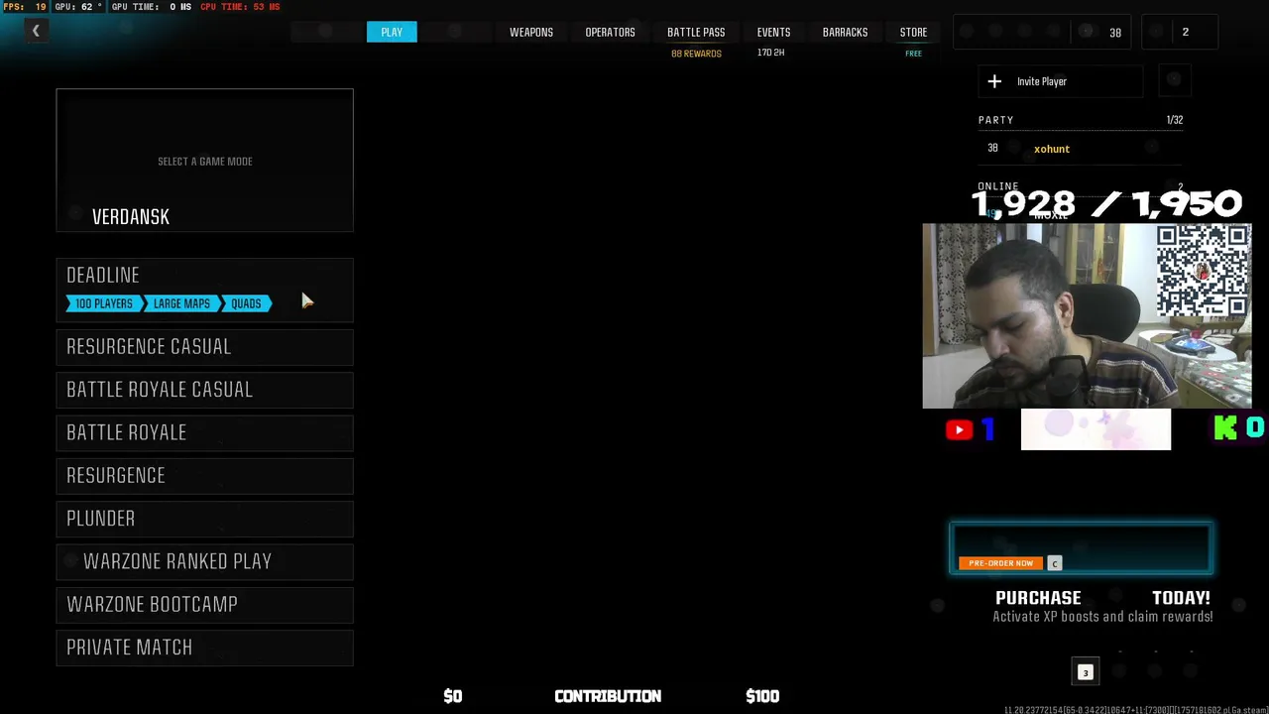Click the ONLINE friends header
The image size is (1269, 714).
998,186
